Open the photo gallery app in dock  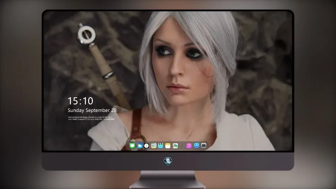175,146
